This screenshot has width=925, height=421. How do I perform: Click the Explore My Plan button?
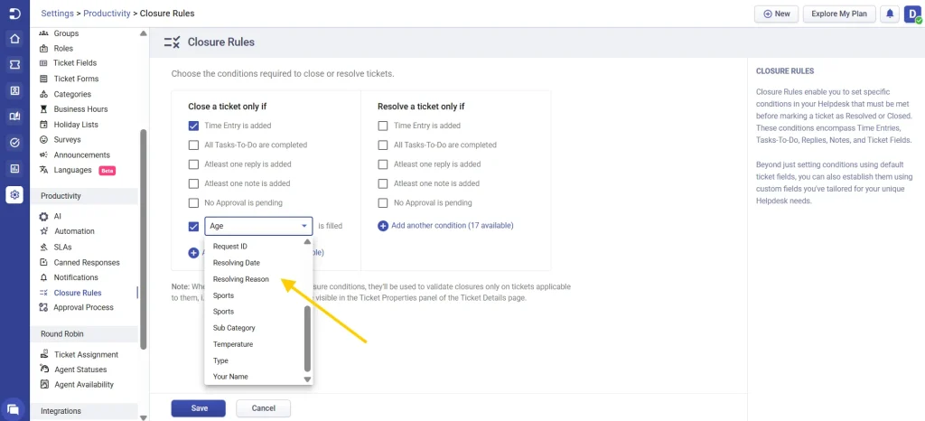tap(837, 14)
